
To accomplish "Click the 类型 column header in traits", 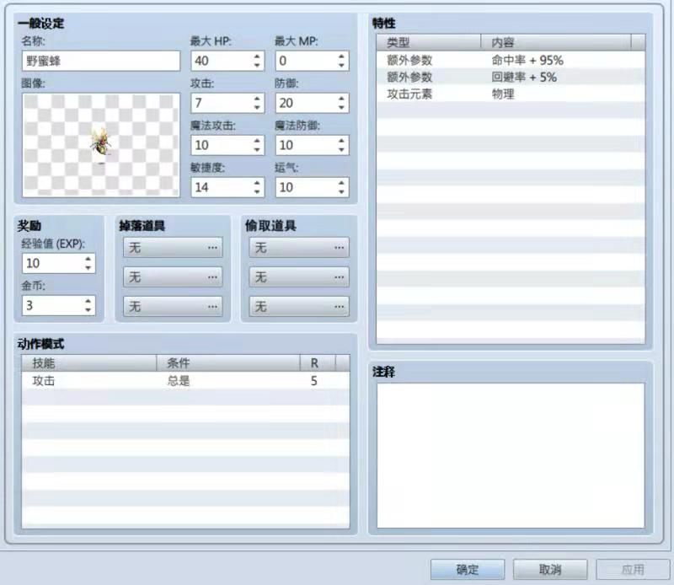I will [429, 42].
